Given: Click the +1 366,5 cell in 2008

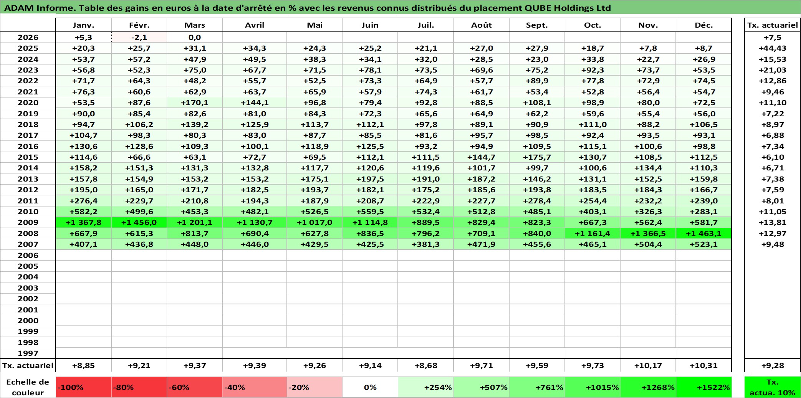Looking at the screenshot, I should click(x=648, y=233).
